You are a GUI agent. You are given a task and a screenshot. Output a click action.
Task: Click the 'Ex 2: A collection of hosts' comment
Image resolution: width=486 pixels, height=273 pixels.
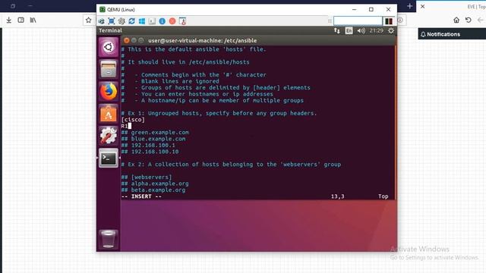click(x=231, y=165)
